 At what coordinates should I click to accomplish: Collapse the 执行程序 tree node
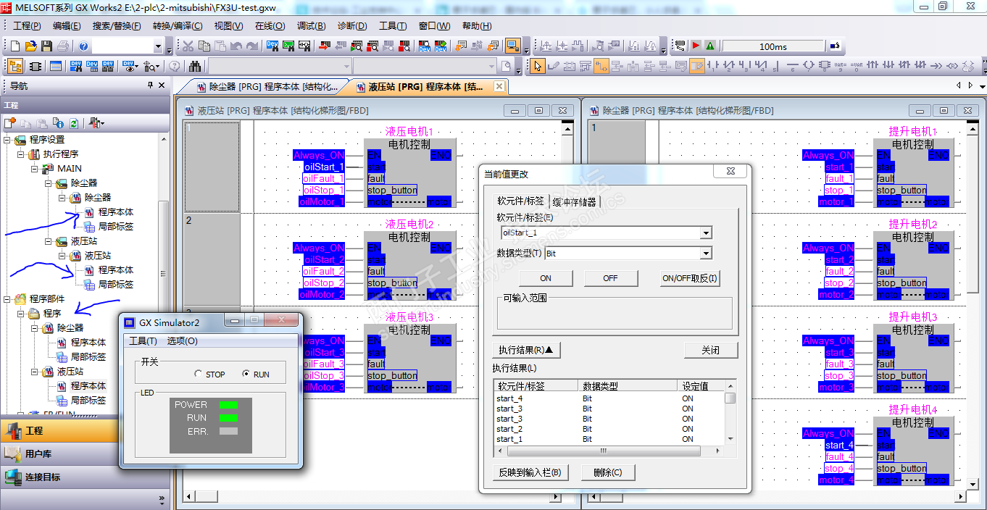(x=21, y=154)
